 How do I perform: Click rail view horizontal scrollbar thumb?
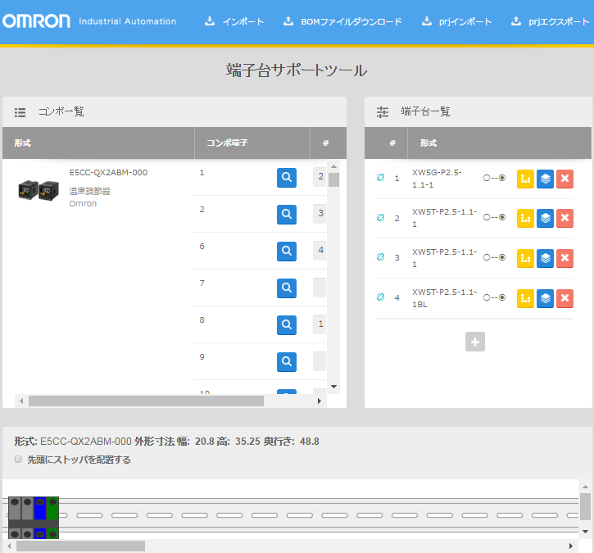coord(80,546)
